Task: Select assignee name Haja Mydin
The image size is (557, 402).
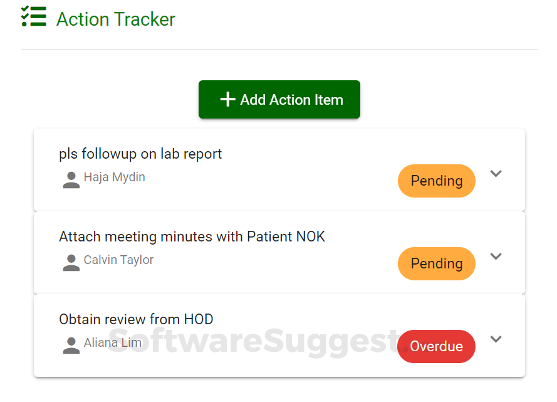Action: pos(115,177)
